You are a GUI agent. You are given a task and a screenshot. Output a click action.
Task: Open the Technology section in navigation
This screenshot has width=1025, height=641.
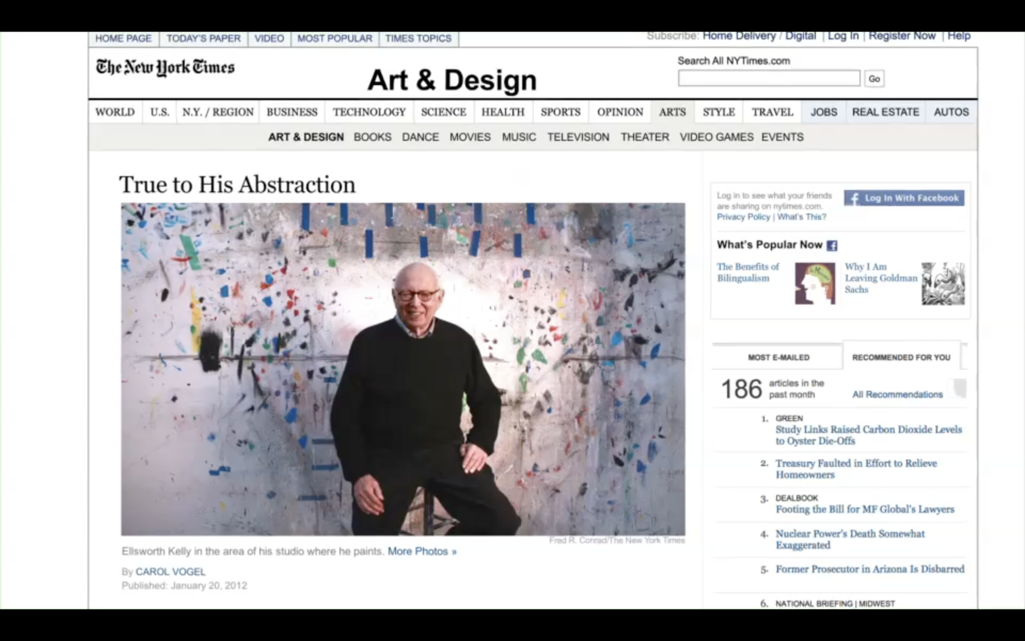coord(369,112)
